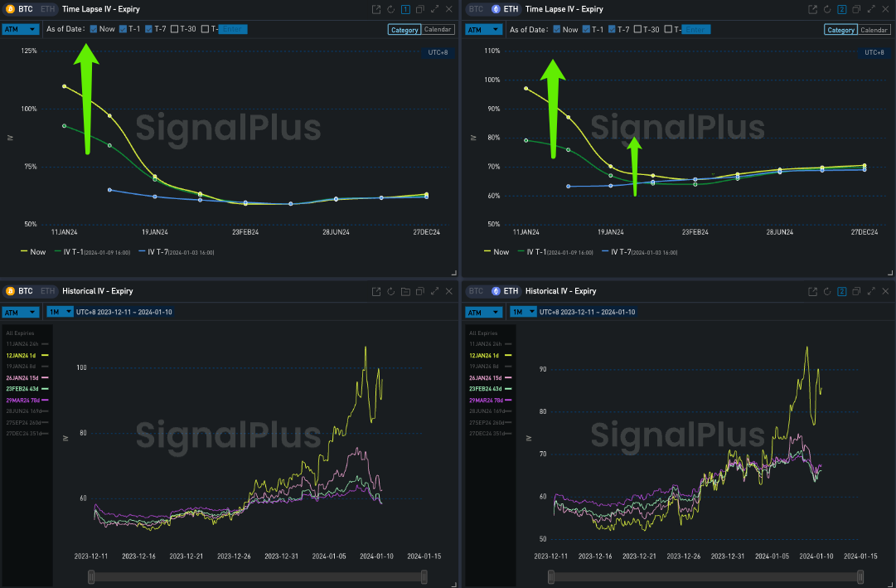Refresh the ETH Time Lapse IV chart
896x588 pixels.
click(x=826, y=9)
